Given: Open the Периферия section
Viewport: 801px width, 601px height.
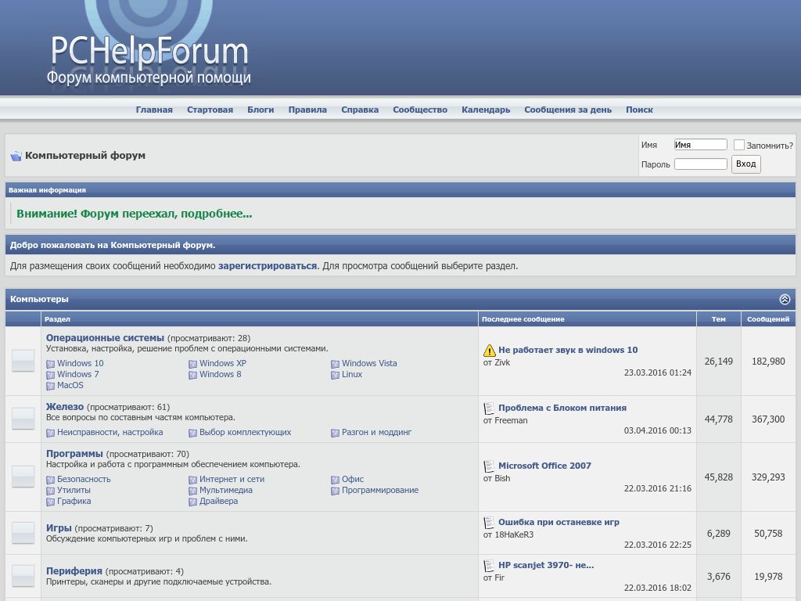Looking at the screenshot, I should tap(74, 570).
